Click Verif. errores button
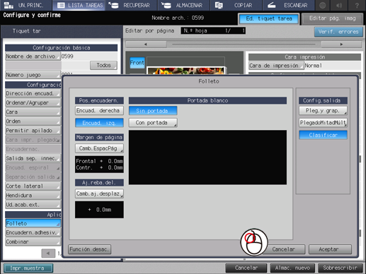This screenshot has height=274, width=366. tap(338, 32)
